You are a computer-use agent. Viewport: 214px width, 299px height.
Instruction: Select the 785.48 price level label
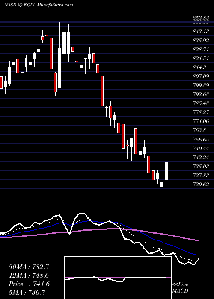pos(201,103)
